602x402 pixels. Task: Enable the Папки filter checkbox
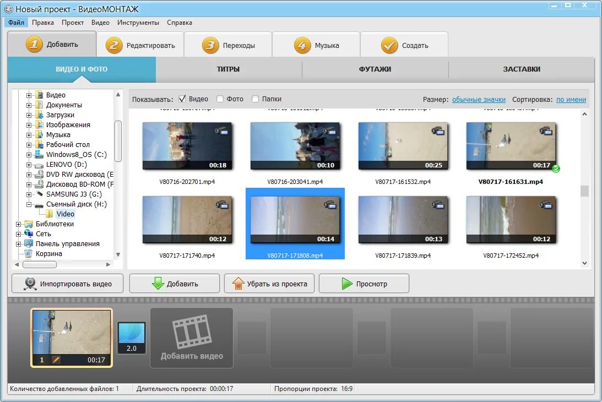coord(256,99)
